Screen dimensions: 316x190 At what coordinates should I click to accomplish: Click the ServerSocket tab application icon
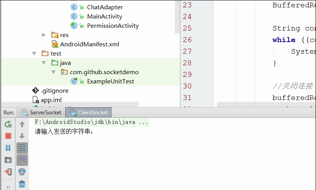(x=25, y=113)
